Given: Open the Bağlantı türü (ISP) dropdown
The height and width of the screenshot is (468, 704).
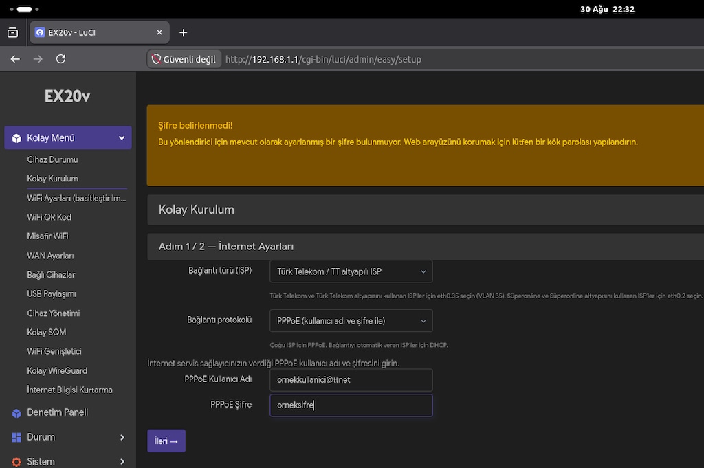Looking at the screenshot, I should [351, 271].
